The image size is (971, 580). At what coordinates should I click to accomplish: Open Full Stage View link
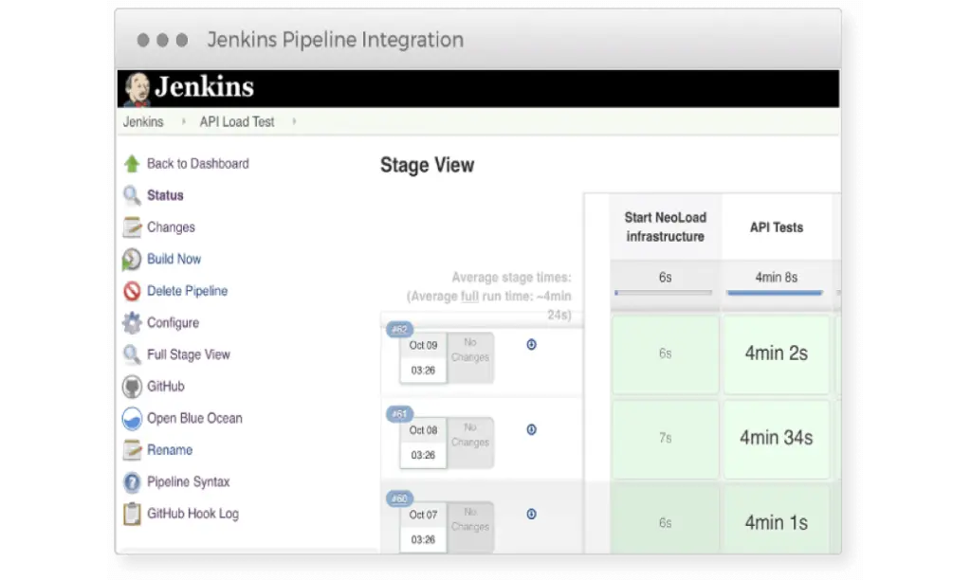pyautogui.click(x=189, y=354)
